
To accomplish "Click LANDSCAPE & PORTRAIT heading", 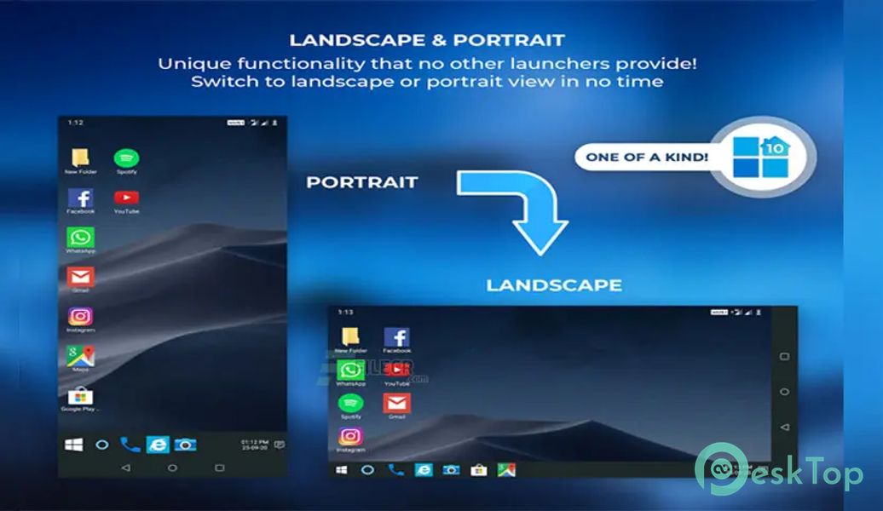I will [427, 40].
